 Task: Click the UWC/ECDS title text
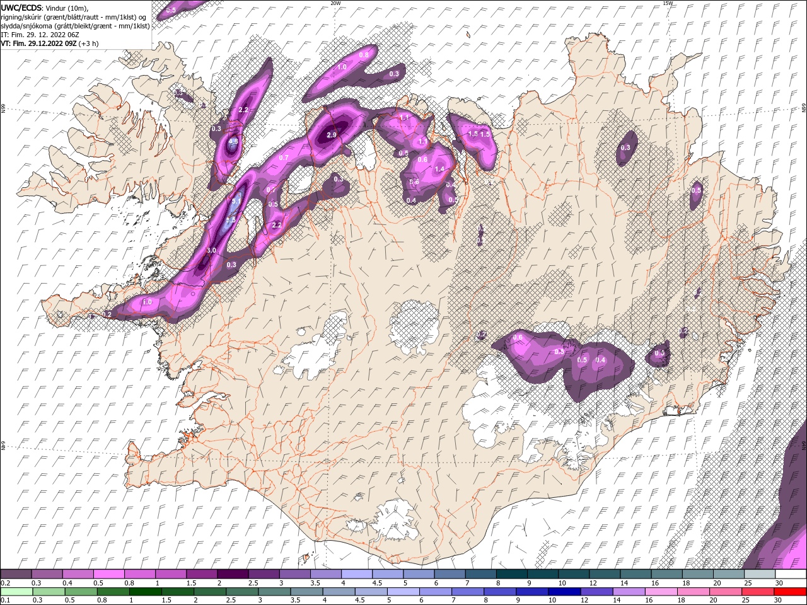tap(23, 8)
